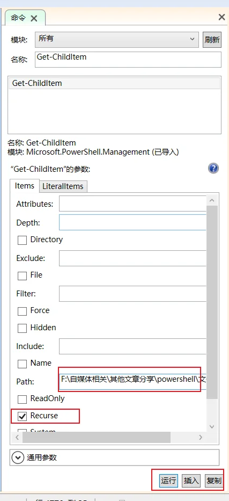Click the Depth input field
This screenshot has height=501, width=229.
coord(132,222)
